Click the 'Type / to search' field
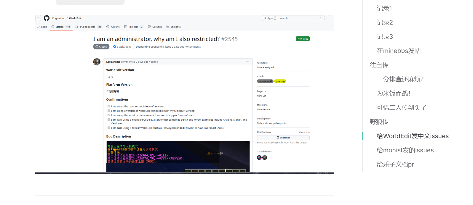The width and height of the screenshot is (473, 205). (x=290, y=18)
